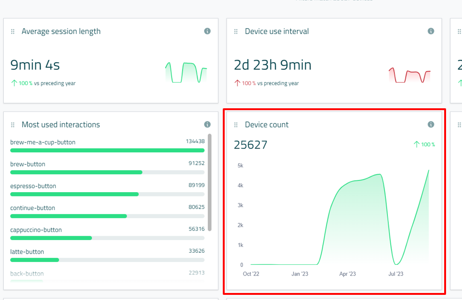Select the brew-me-a-cup-button progress bar
This screenshot has height=300, width=462.
107,150
